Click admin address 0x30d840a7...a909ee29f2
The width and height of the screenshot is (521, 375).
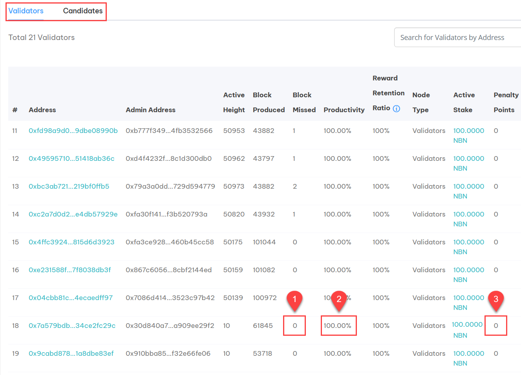pyautogui.click(x=170, y=326)
